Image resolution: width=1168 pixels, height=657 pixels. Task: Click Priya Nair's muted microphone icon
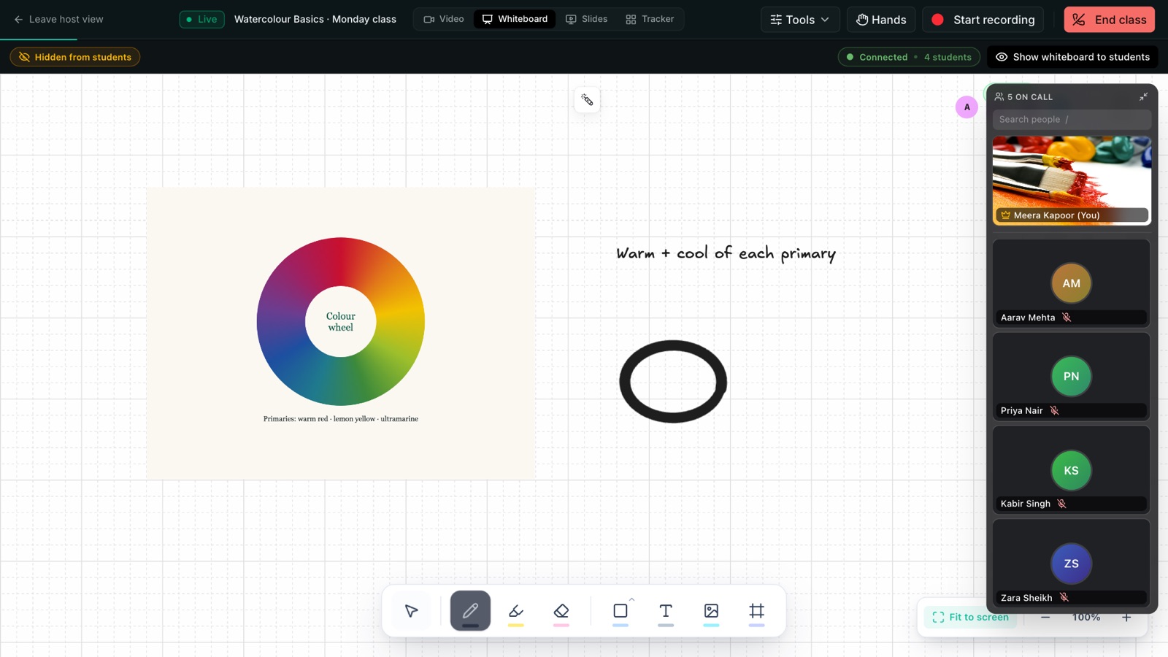1054,411
